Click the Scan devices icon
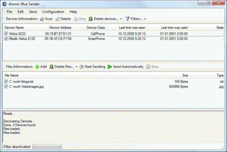This screenshot has width=227, height=152. [x=42, y=19]
